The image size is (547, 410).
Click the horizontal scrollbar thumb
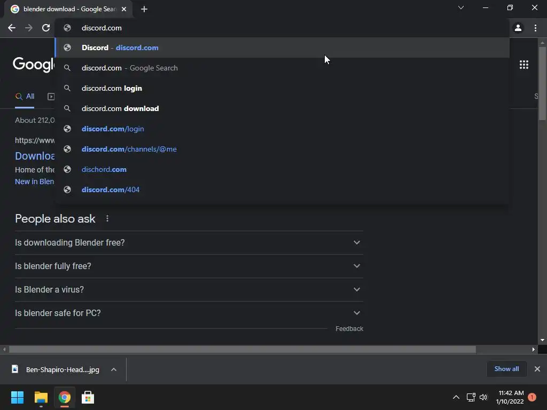click(243, 349)
